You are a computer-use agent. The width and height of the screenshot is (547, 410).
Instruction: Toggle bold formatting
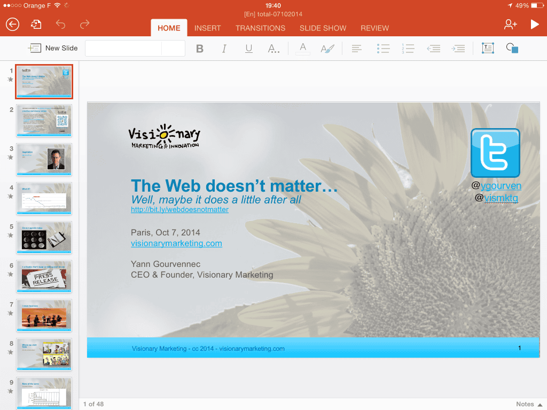[200, 49]
